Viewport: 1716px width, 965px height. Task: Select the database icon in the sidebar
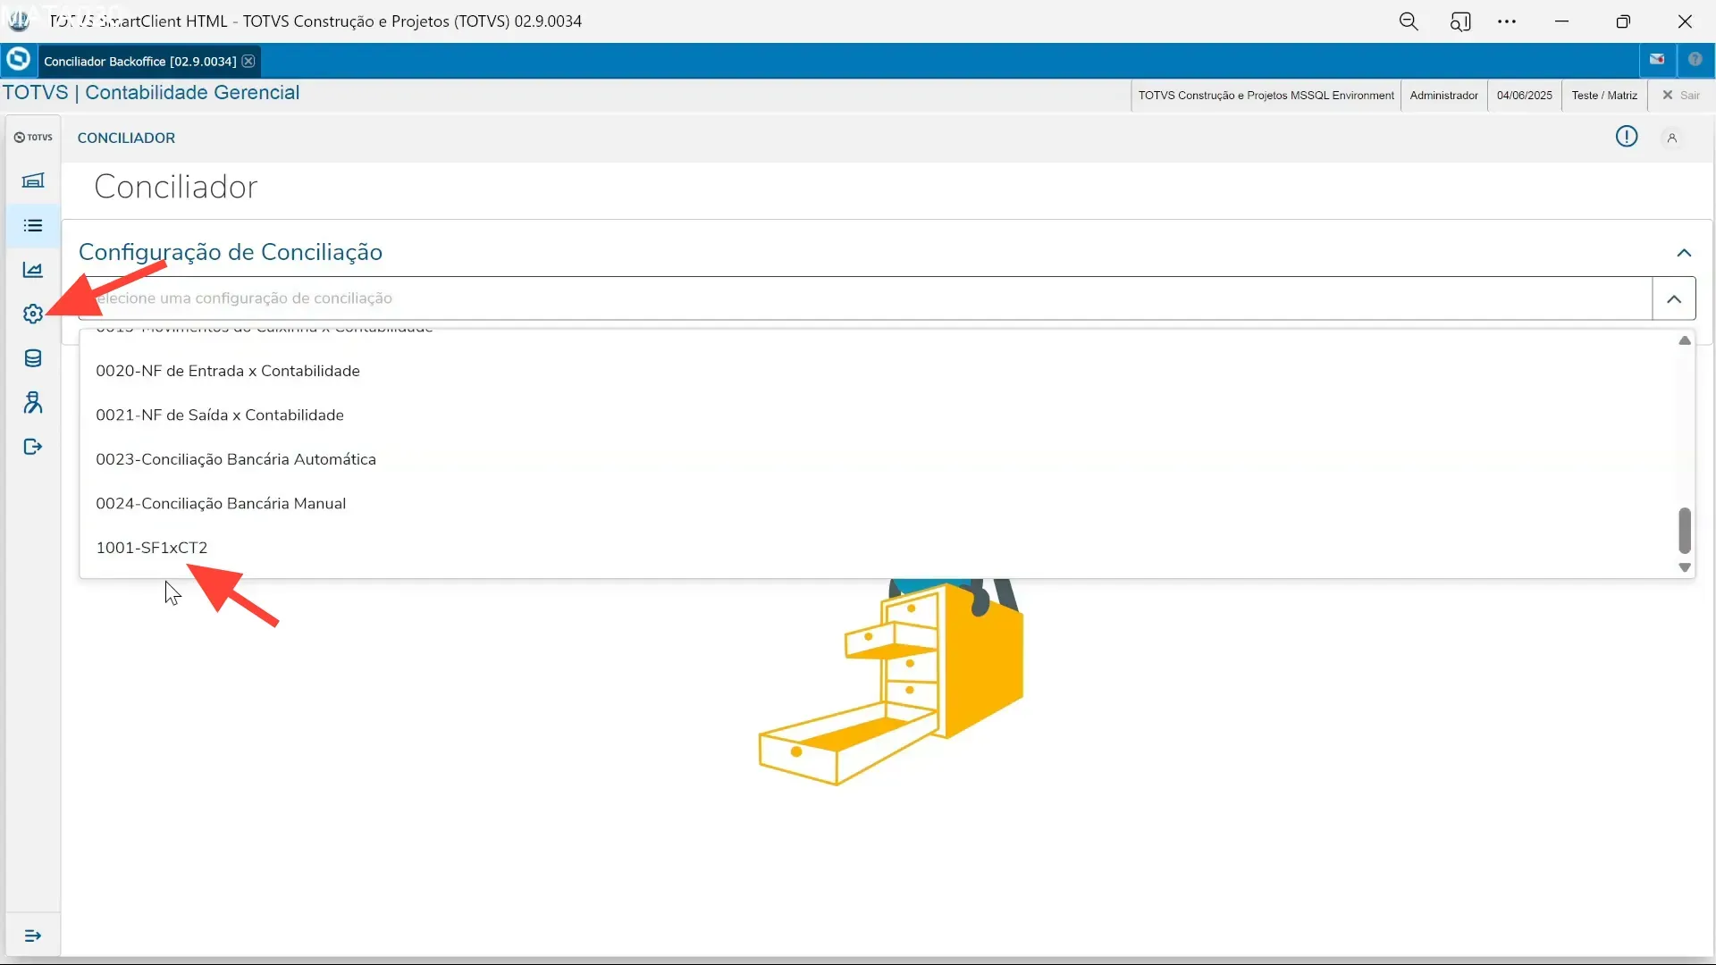[32, 358]
